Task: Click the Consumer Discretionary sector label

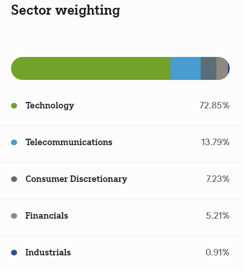Action: click(x=76, y=179)
